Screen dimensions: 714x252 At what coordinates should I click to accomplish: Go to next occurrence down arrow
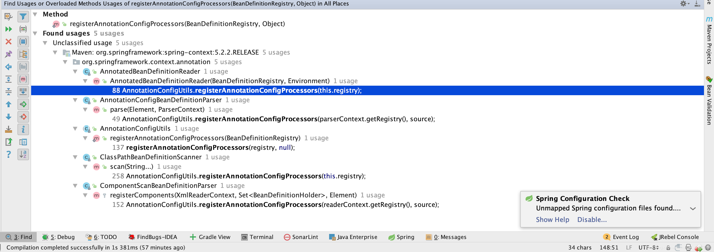8,117
